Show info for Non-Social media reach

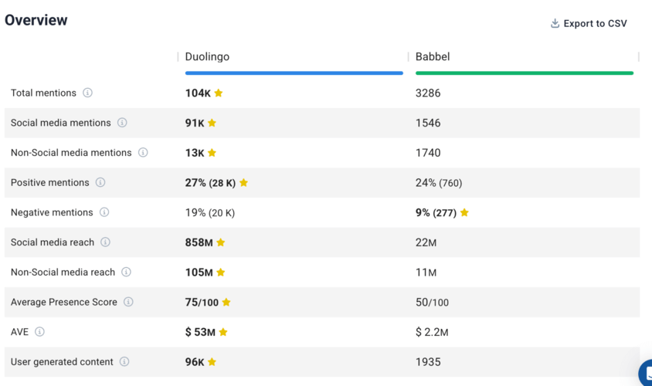(126, 273)
